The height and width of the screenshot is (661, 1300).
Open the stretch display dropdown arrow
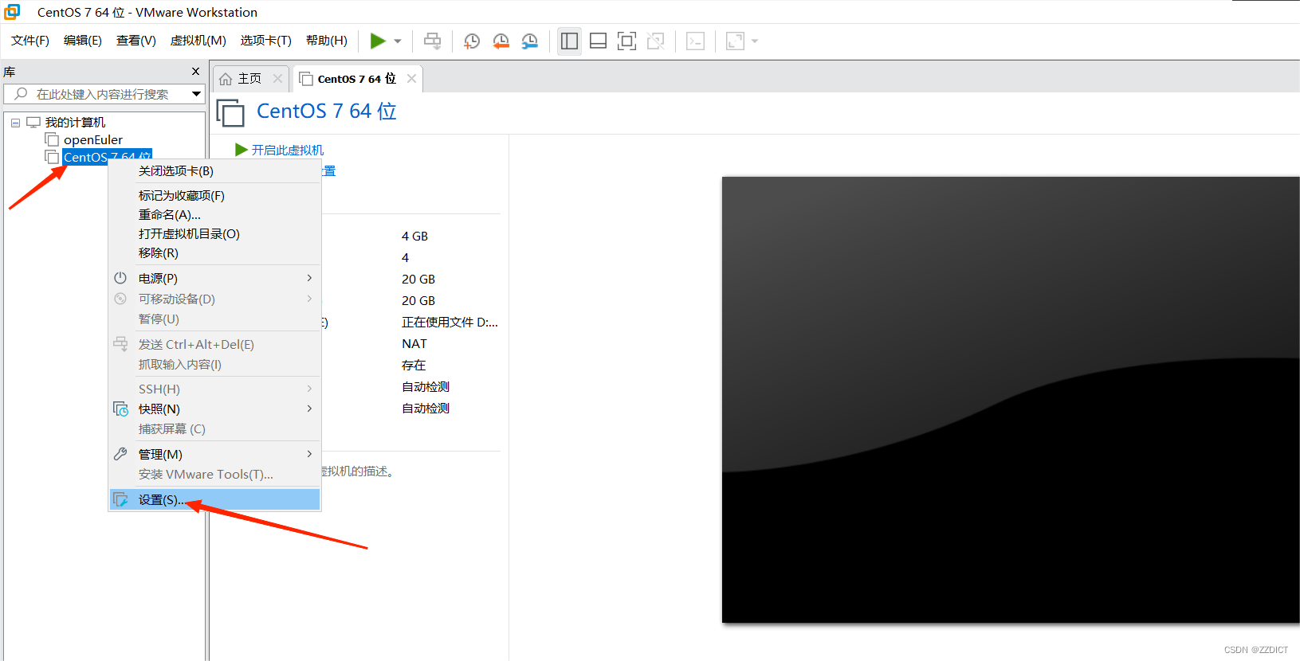[755, 41]
